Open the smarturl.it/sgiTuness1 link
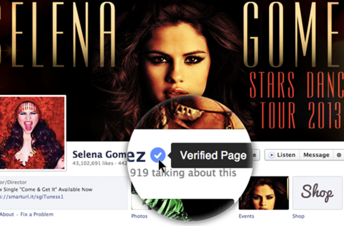 (x=32, y=197)
